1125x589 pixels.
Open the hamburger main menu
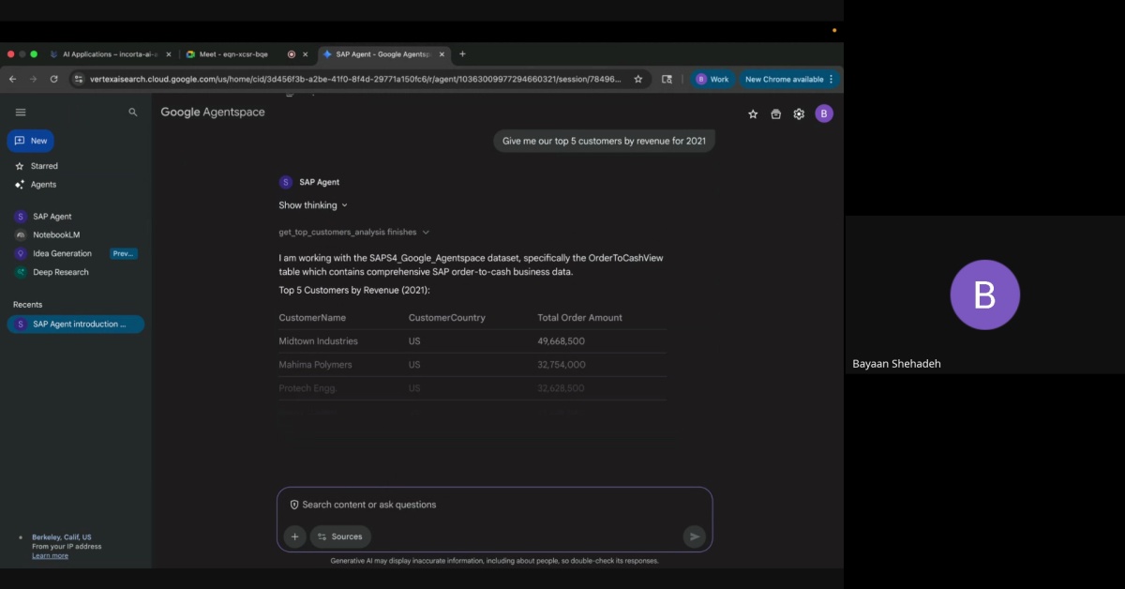pyautogui.click(x=21, y=113)
